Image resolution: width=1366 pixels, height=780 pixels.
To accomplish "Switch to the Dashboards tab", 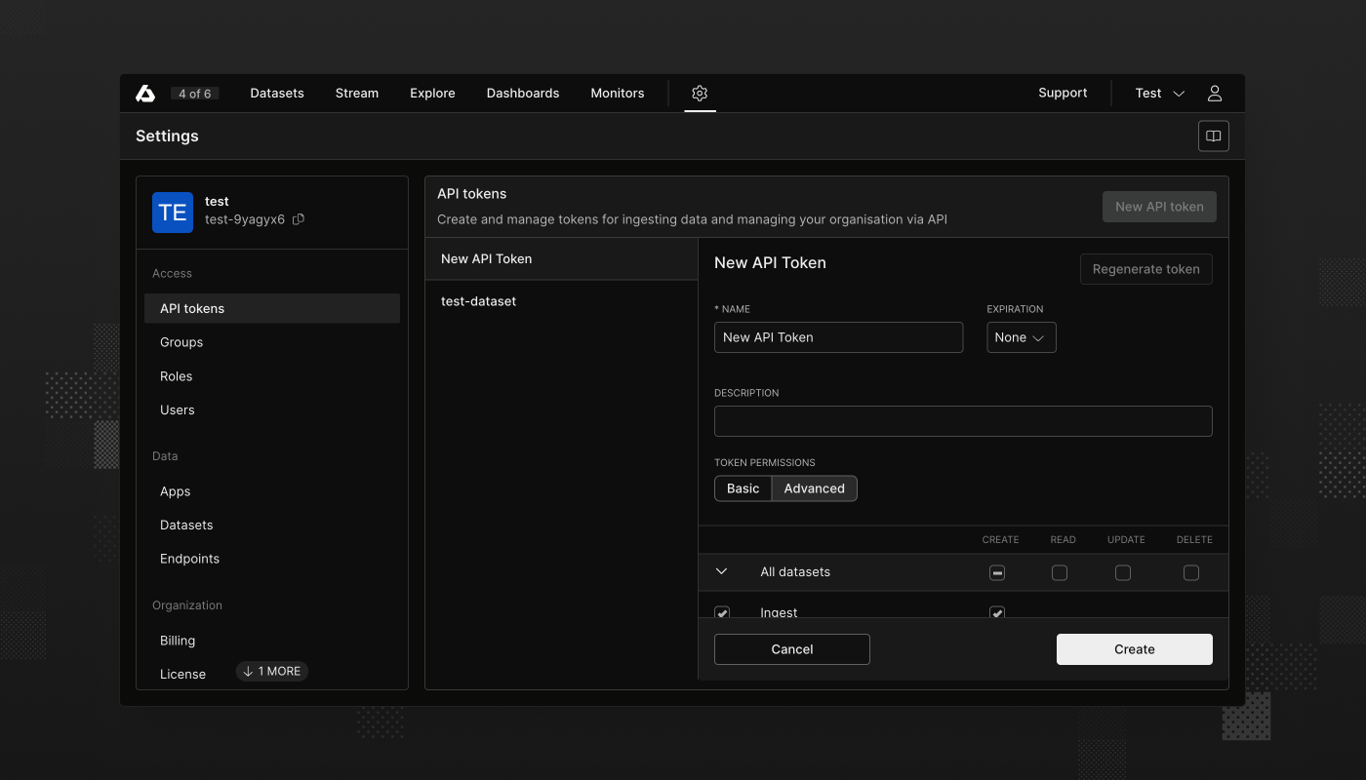I will 523,93.
